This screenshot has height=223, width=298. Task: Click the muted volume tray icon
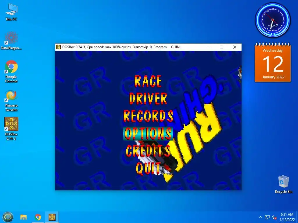click(274, 217)
